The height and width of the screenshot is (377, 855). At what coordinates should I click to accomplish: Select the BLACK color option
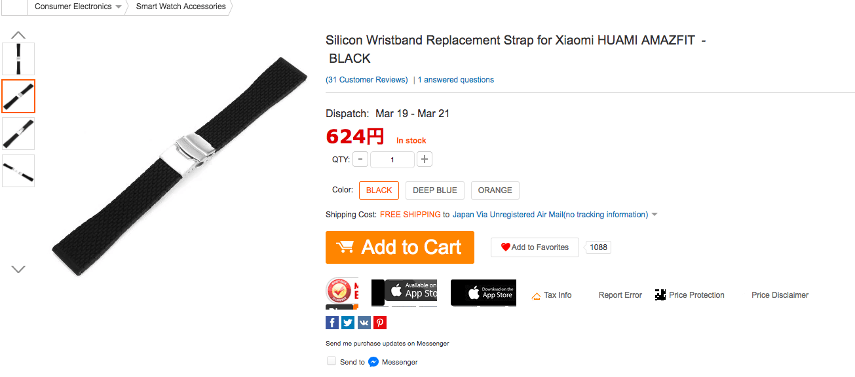[379, 190]
